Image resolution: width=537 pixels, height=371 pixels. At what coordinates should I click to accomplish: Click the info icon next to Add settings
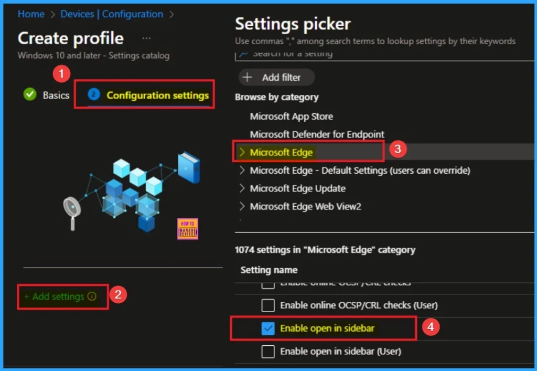92,296
